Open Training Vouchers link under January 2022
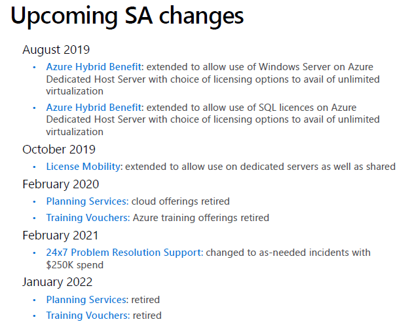 click(87, 316)
